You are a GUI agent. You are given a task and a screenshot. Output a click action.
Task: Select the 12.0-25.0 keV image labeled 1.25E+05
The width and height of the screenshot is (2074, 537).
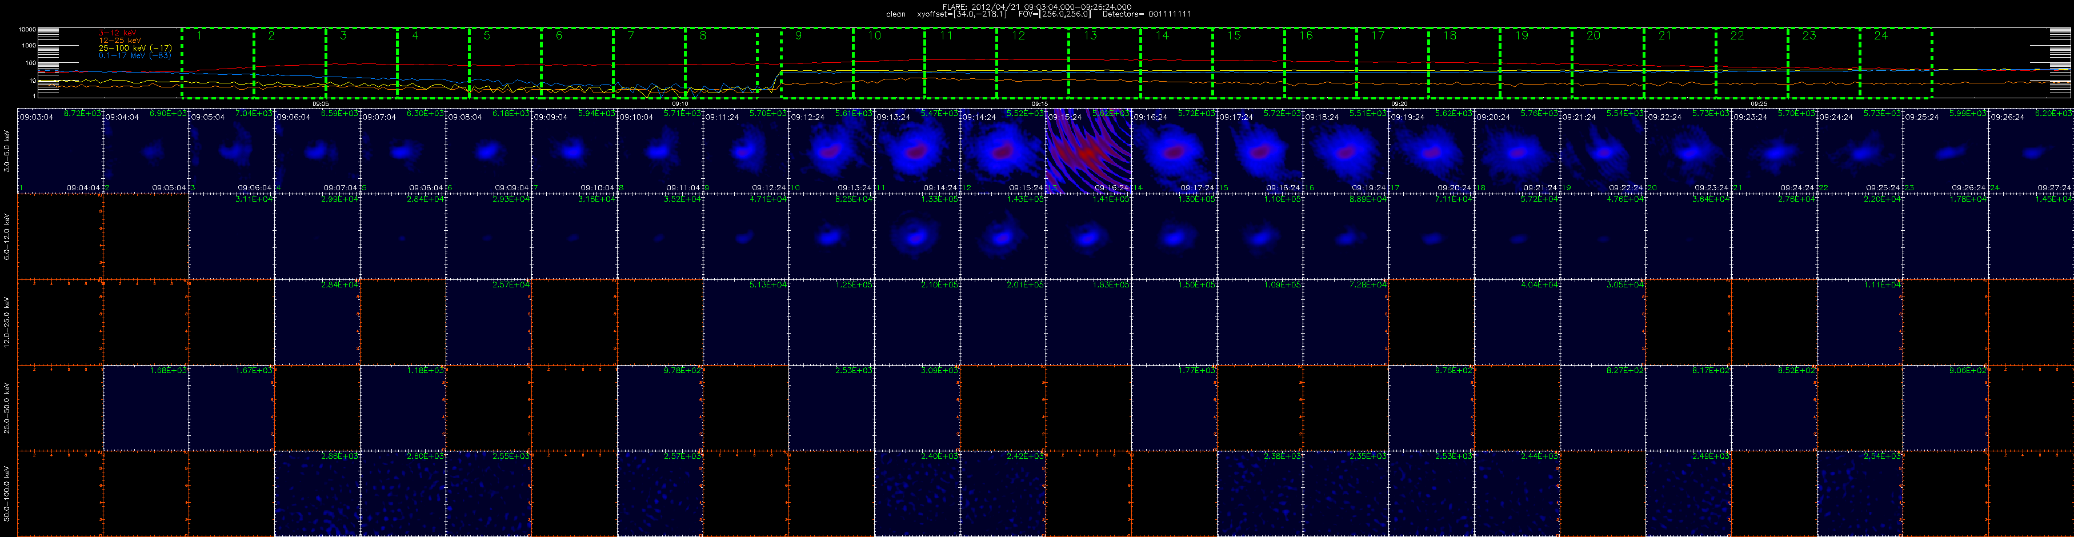(832, 322)
